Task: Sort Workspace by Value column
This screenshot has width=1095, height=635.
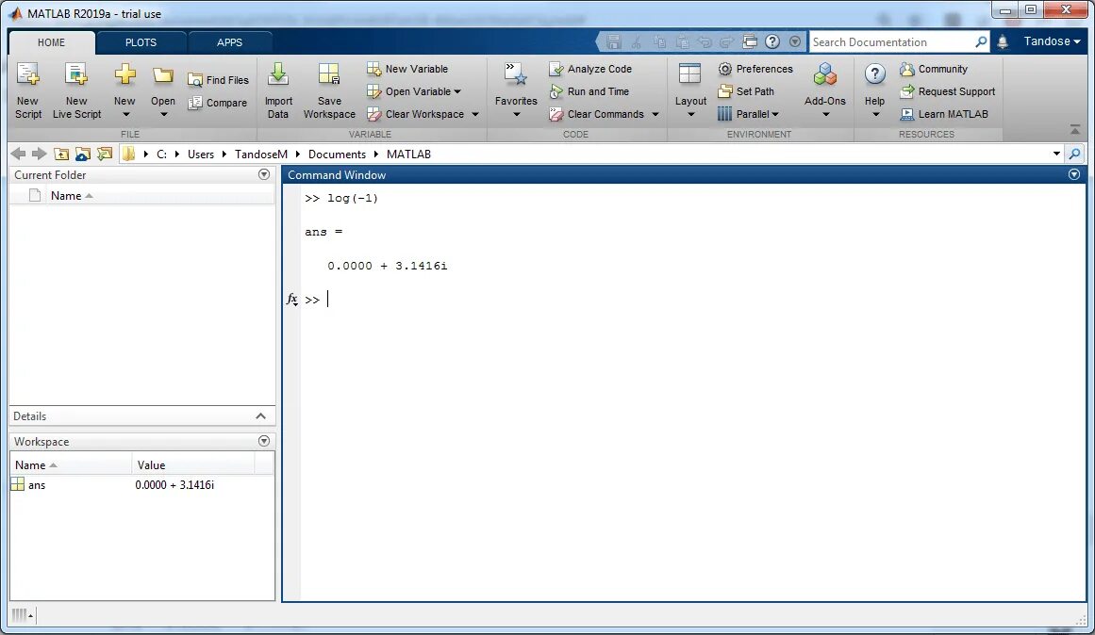Action: (193, 464)
